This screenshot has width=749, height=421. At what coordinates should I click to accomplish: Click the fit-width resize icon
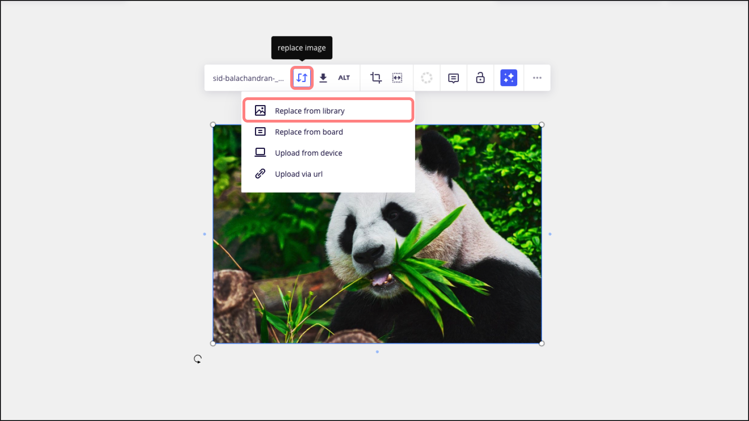pyautogui.click(x=397, y=78)
